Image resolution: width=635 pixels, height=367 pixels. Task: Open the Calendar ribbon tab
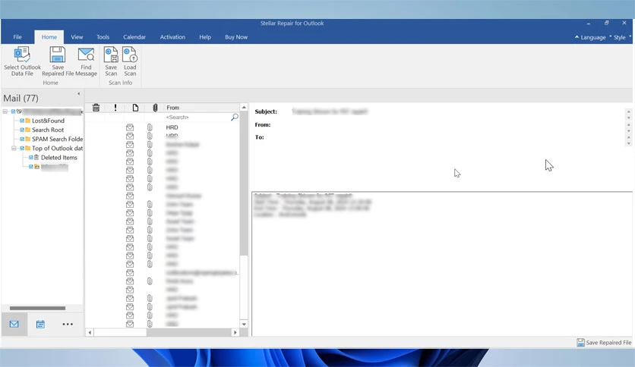[x=134, y=37]
